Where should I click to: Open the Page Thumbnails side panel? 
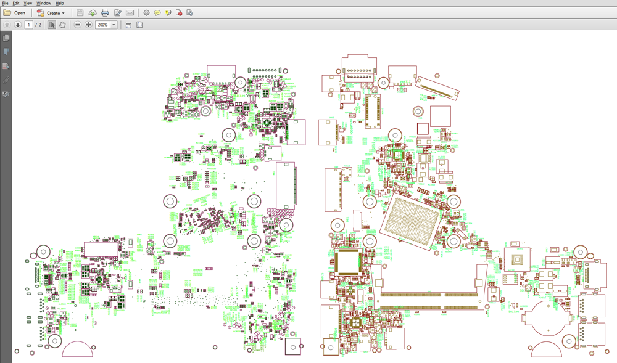pos(6,38)
